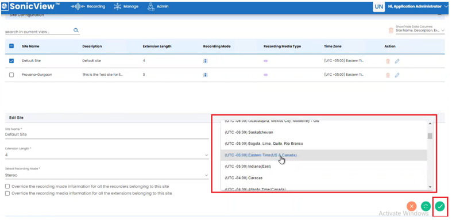Click the Provana-Gurgaon site name cell
The width and height of the screenshot is (452, 220).
(x=37, y=75)
